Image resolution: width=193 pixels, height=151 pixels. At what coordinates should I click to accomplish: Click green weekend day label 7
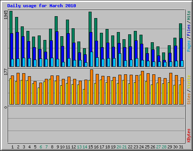click(46, 147)
